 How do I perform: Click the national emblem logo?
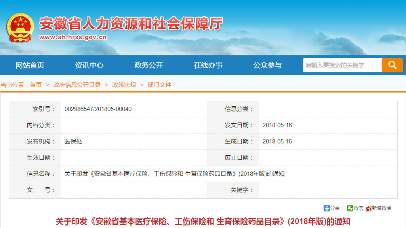(20, 28)
